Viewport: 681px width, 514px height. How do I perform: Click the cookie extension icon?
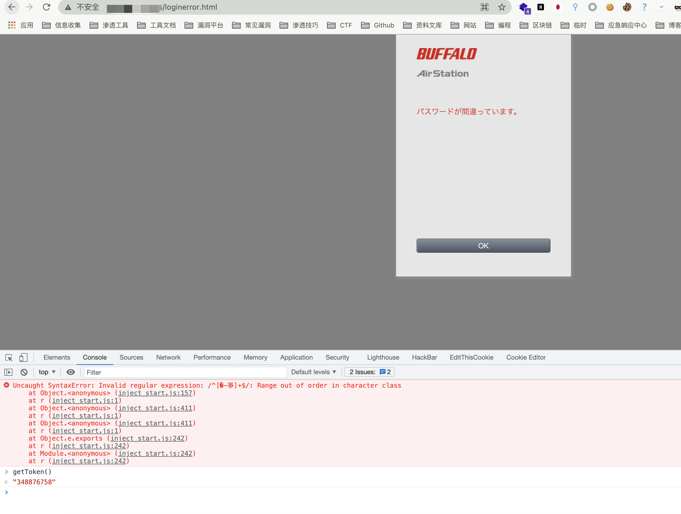pyautogui.click(x=610, y=7)
